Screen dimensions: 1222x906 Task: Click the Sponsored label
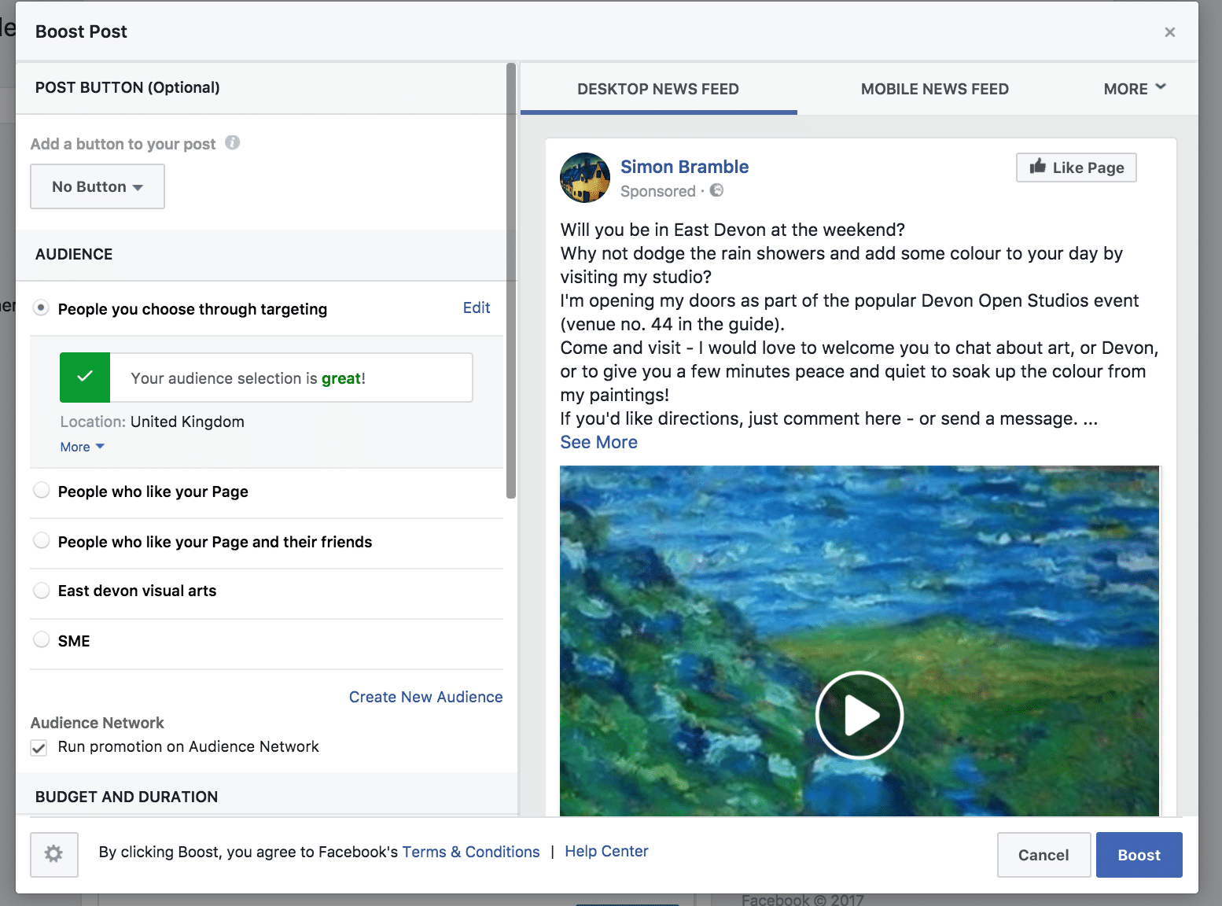coord(657,191)
